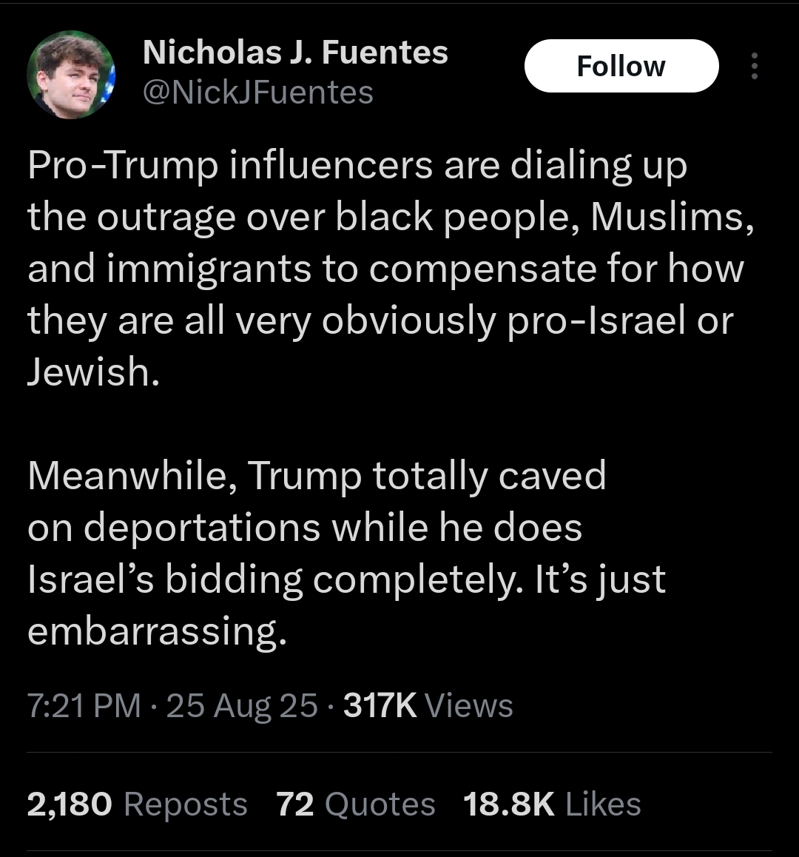The width and height of the screenshot is (799, 857).
Task: Open the Nicholas J. Fuentes display name
Action: click(x=294, y=53)
